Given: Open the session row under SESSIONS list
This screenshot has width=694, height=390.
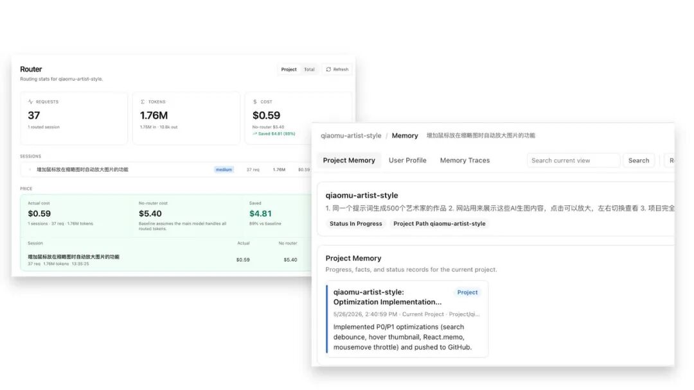Looking at the screenshot, I should click(x=166, y=169).
